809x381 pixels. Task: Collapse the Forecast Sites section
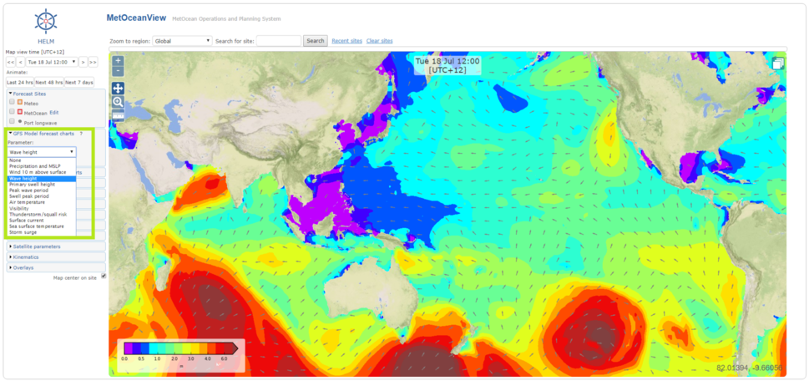[x=29, y=94]
